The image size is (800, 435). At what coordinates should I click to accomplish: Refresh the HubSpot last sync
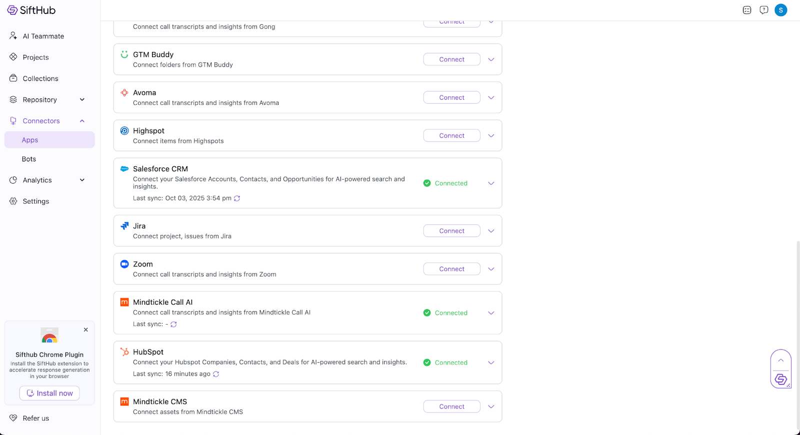(216, 374)
